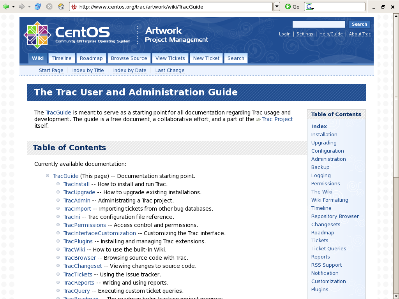Open the Search navigation tab
399x299 pixels.
[x=236, y=58]
